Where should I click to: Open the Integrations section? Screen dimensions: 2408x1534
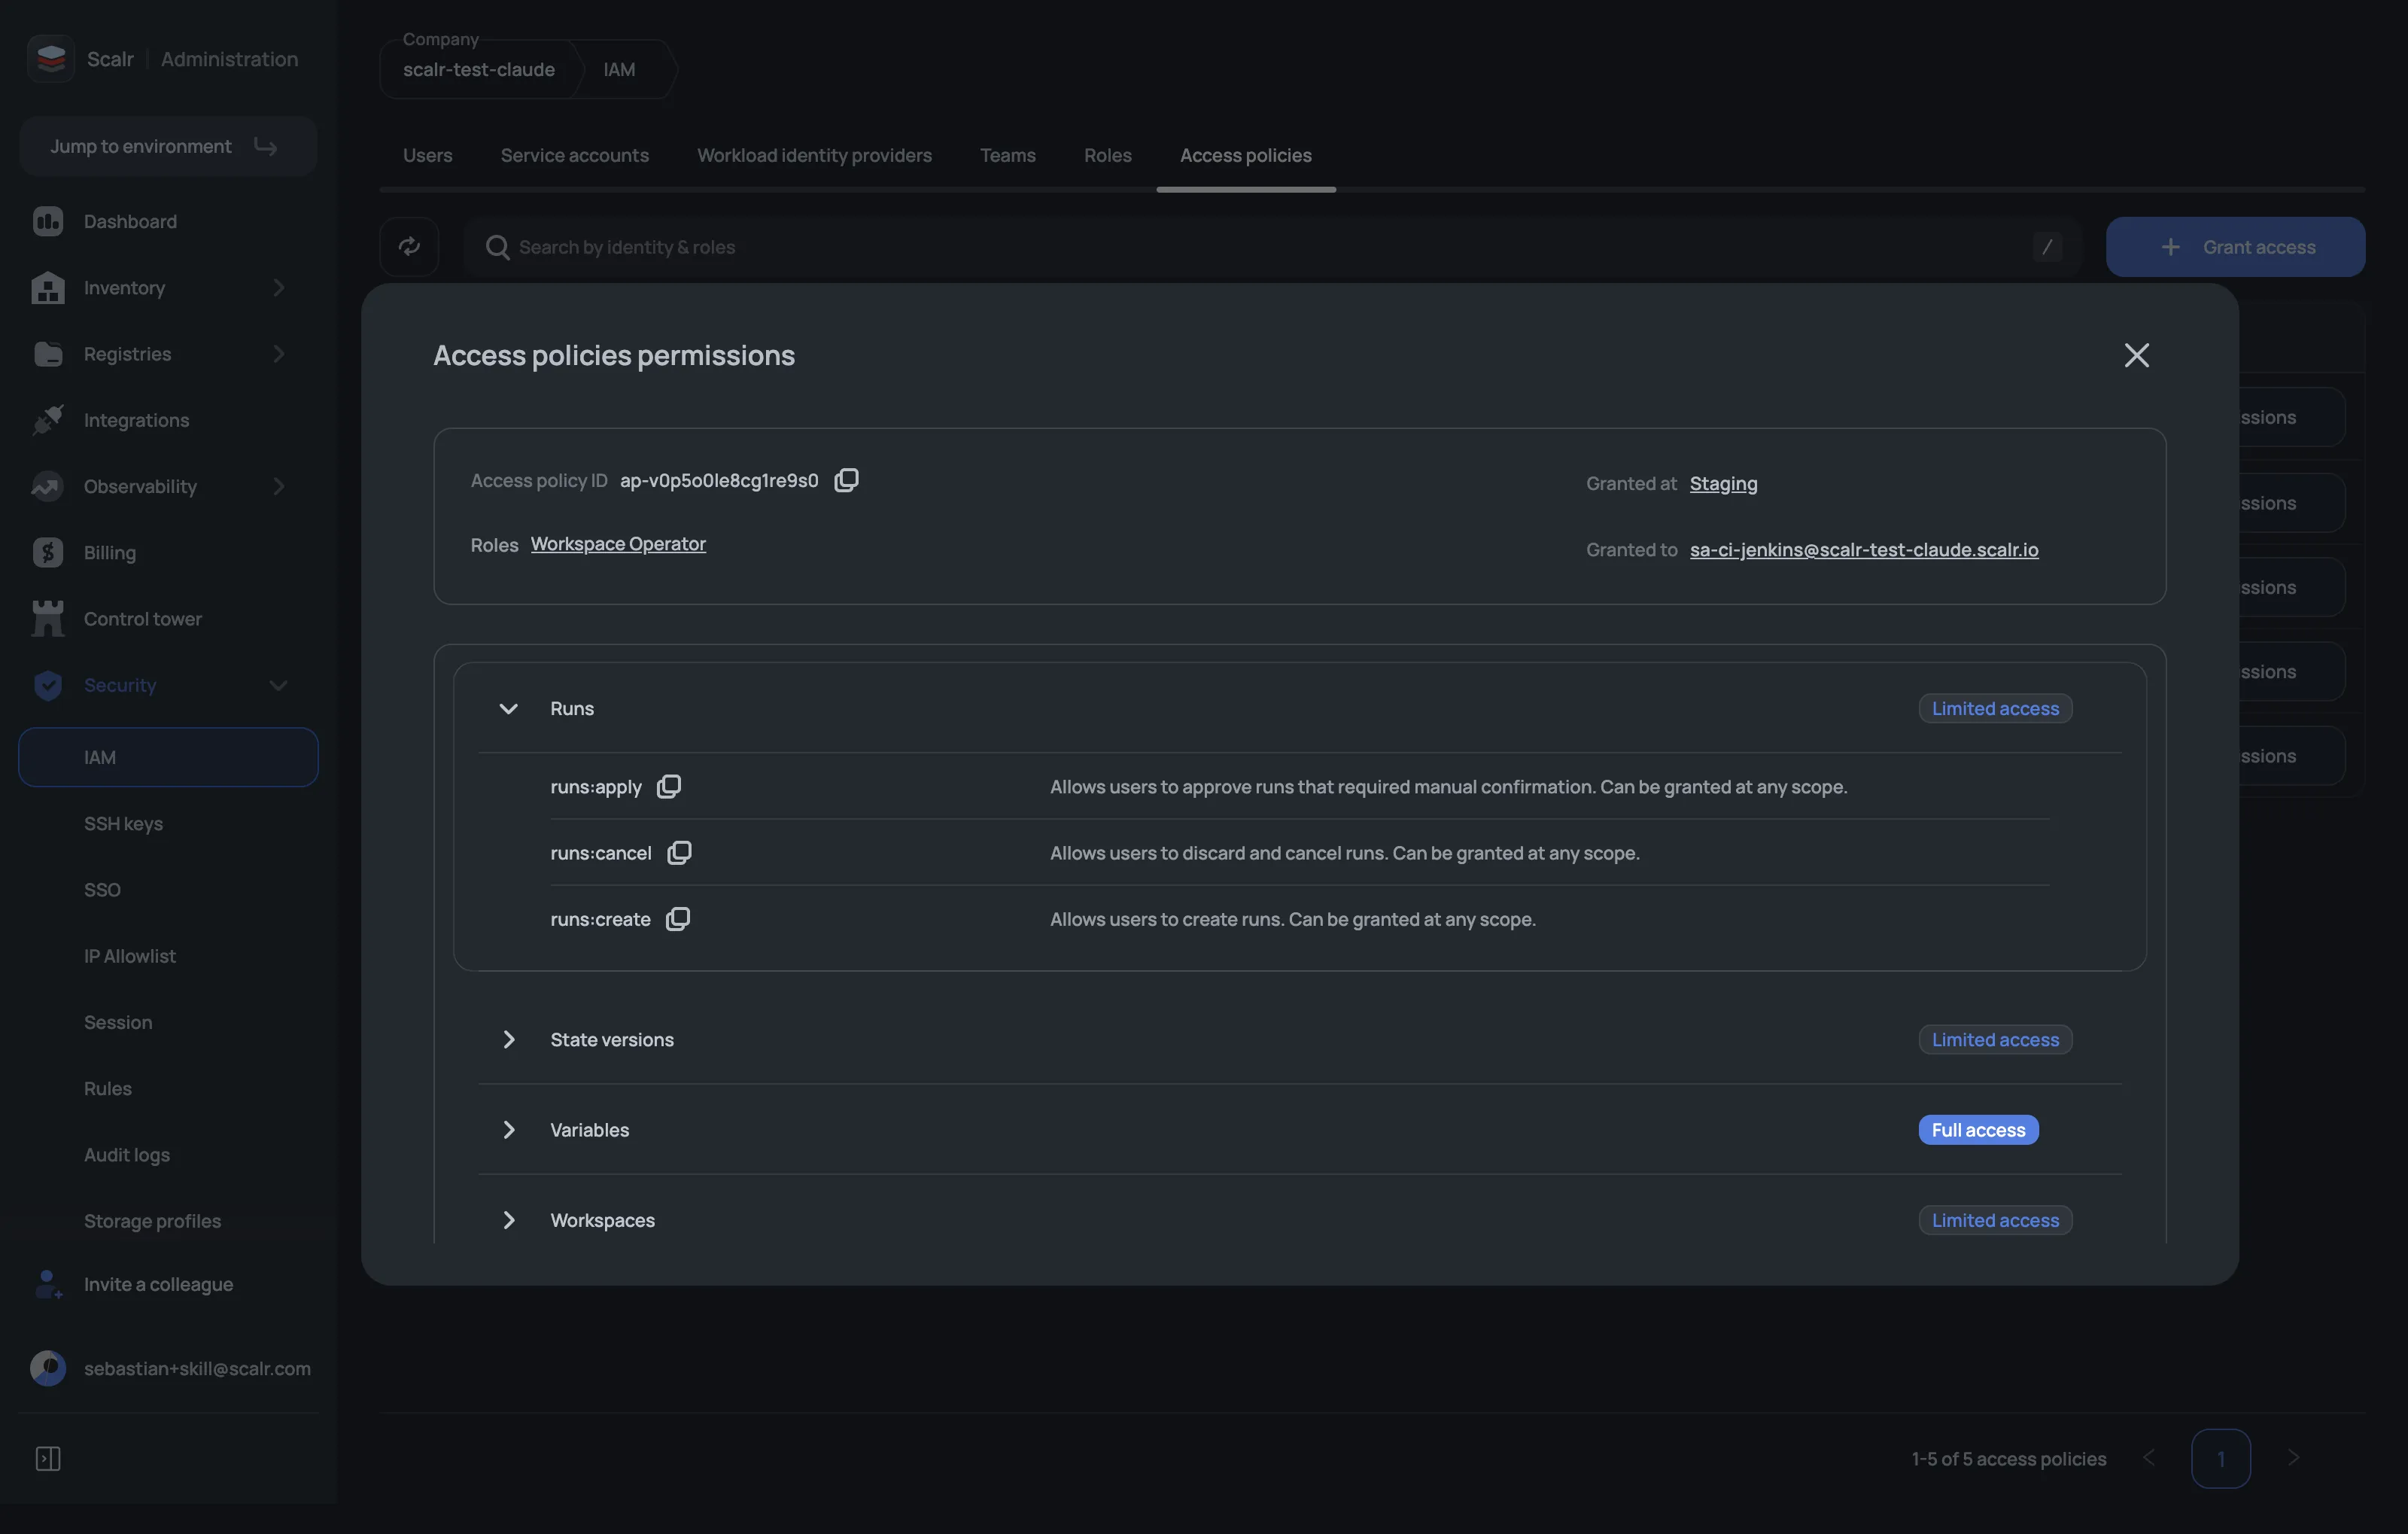pos(136,420)
